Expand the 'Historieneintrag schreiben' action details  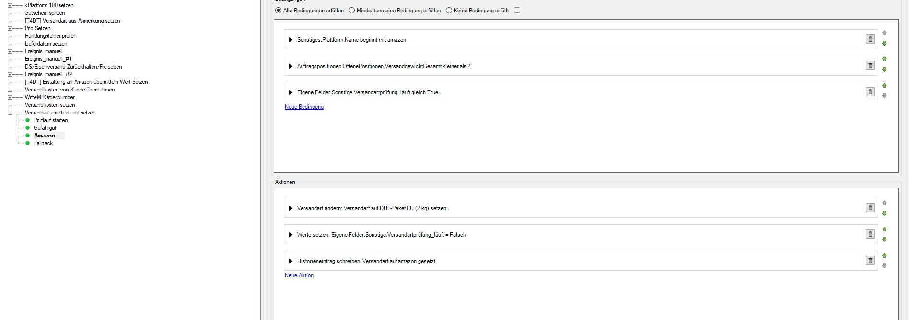[x=291, y=261]
